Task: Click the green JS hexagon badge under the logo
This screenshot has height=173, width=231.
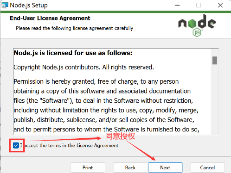Action: (197, 32)
